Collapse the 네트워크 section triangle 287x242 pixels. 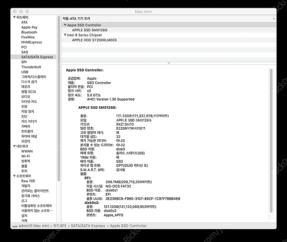click(x=14, y=146)
